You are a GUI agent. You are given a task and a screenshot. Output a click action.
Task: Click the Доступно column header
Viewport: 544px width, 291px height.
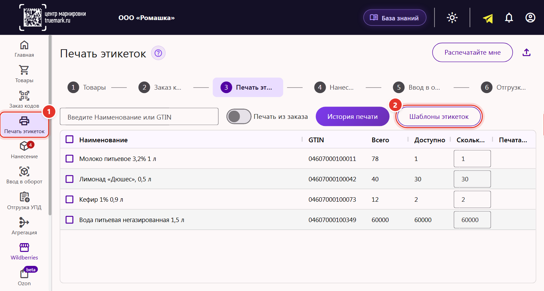point(430,140)
